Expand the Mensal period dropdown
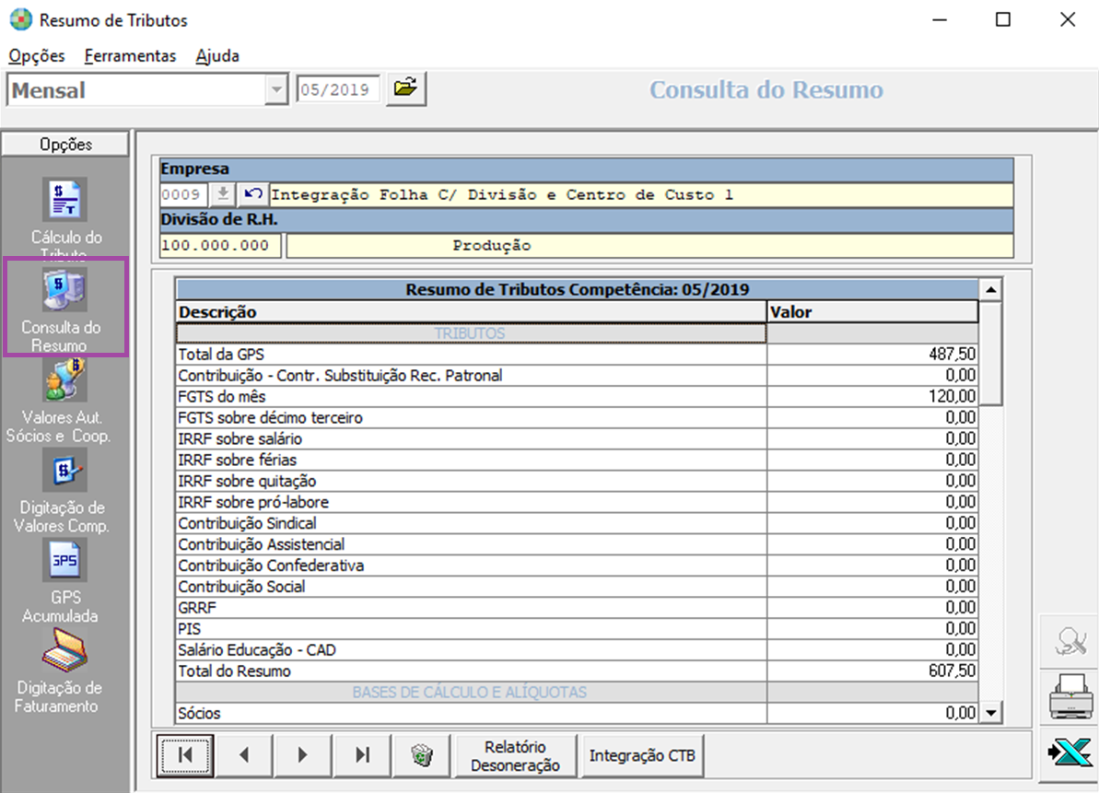This screenshot has height=793, width=1099. click(276, 89)
